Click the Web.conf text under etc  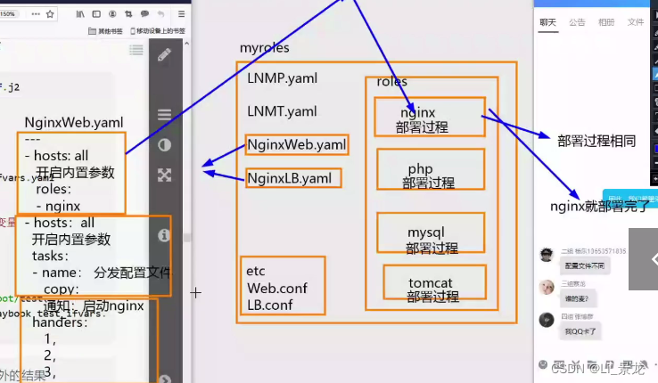(277, 289)
